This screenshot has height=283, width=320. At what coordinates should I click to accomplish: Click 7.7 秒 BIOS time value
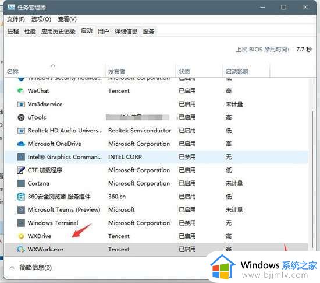(x=304, y=50)
